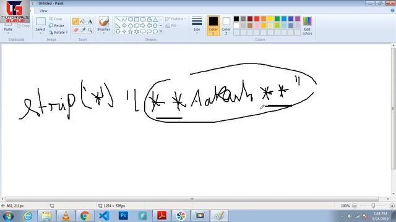Open the shape Outline dropdown

click(176, 19)
